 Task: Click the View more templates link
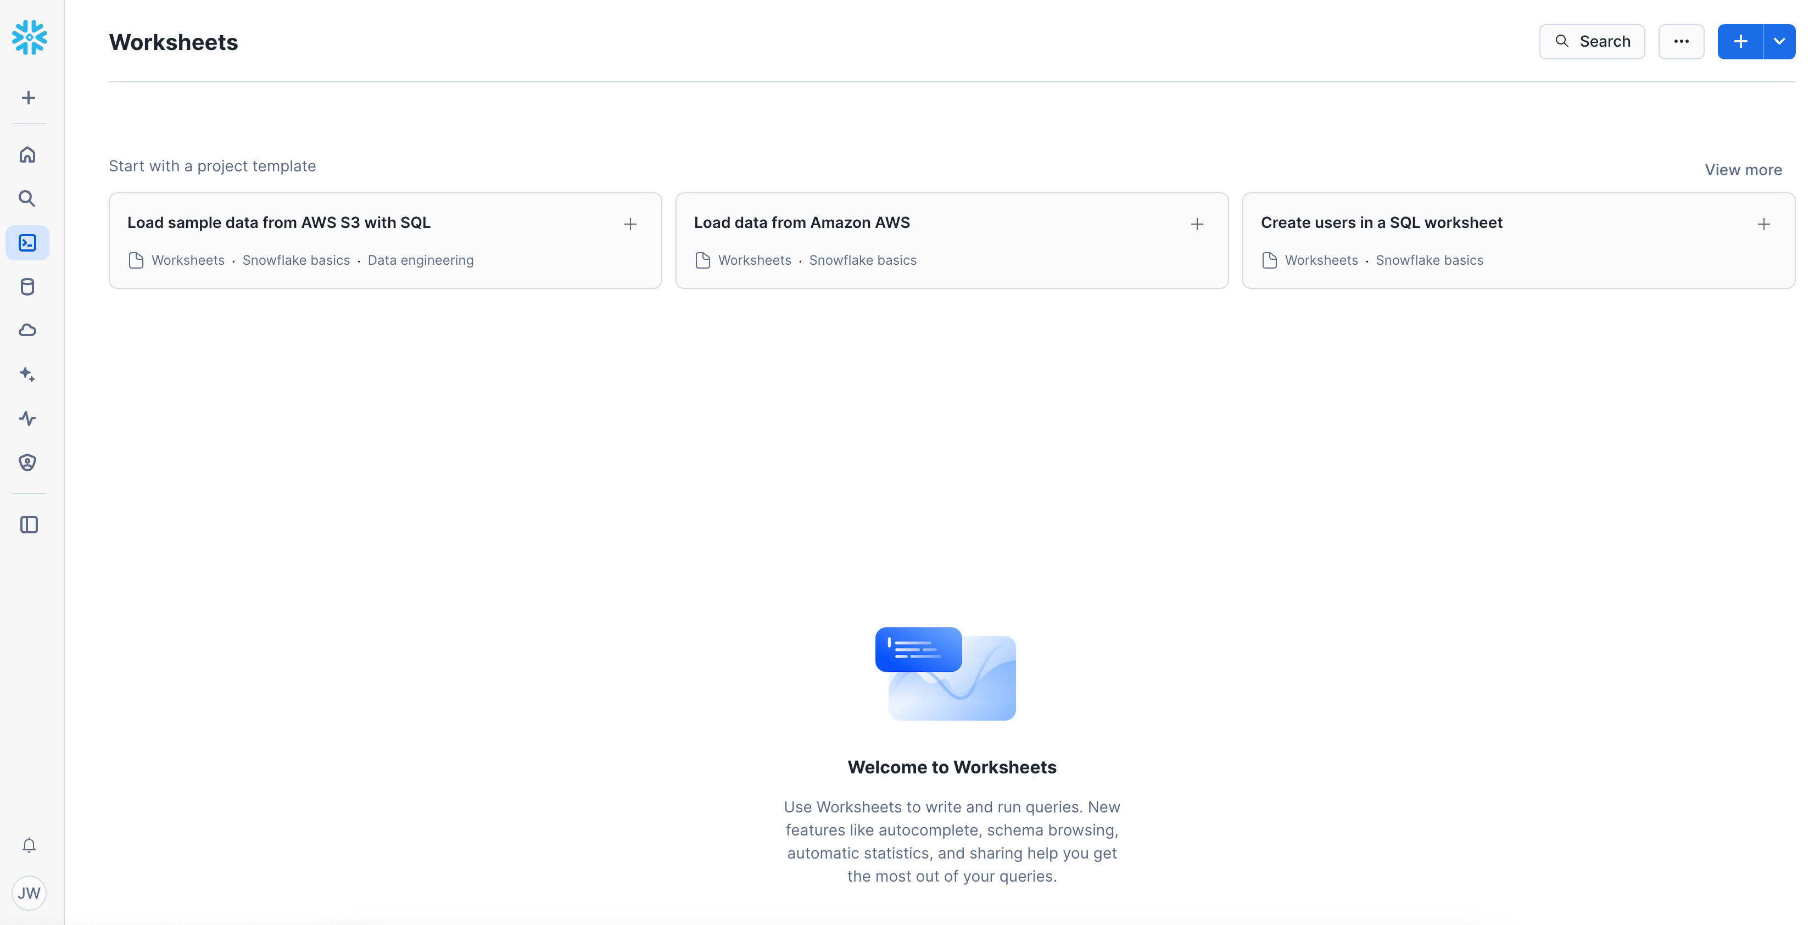1743,170
